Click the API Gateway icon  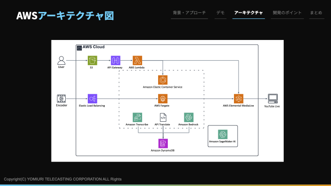point(115,60)
